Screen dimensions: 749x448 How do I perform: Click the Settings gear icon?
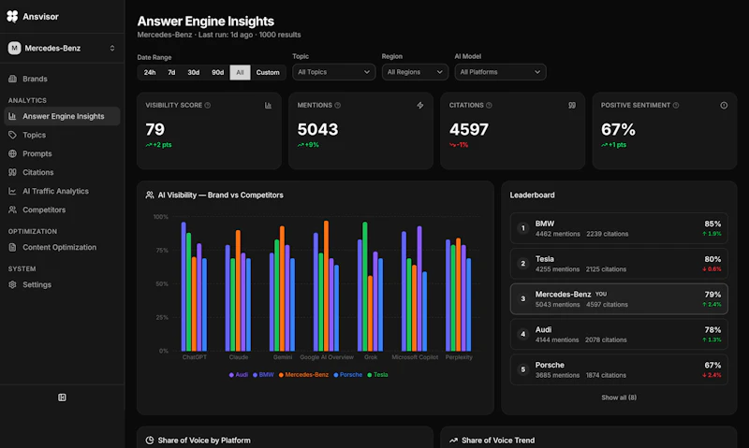[12, 284]
